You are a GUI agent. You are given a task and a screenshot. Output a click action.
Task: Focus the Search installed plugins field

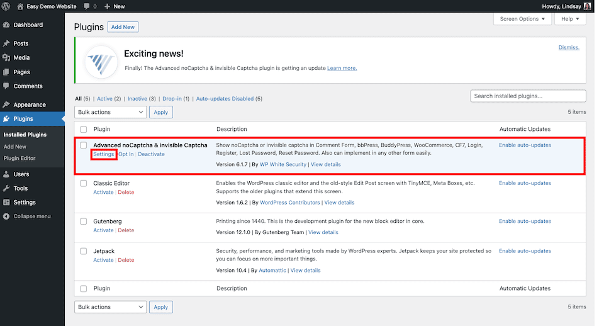point(527,96)
